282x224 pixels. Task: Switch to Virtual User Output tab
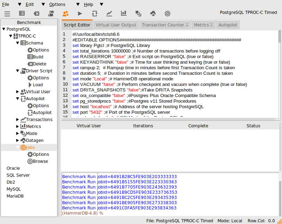(116, 25)
